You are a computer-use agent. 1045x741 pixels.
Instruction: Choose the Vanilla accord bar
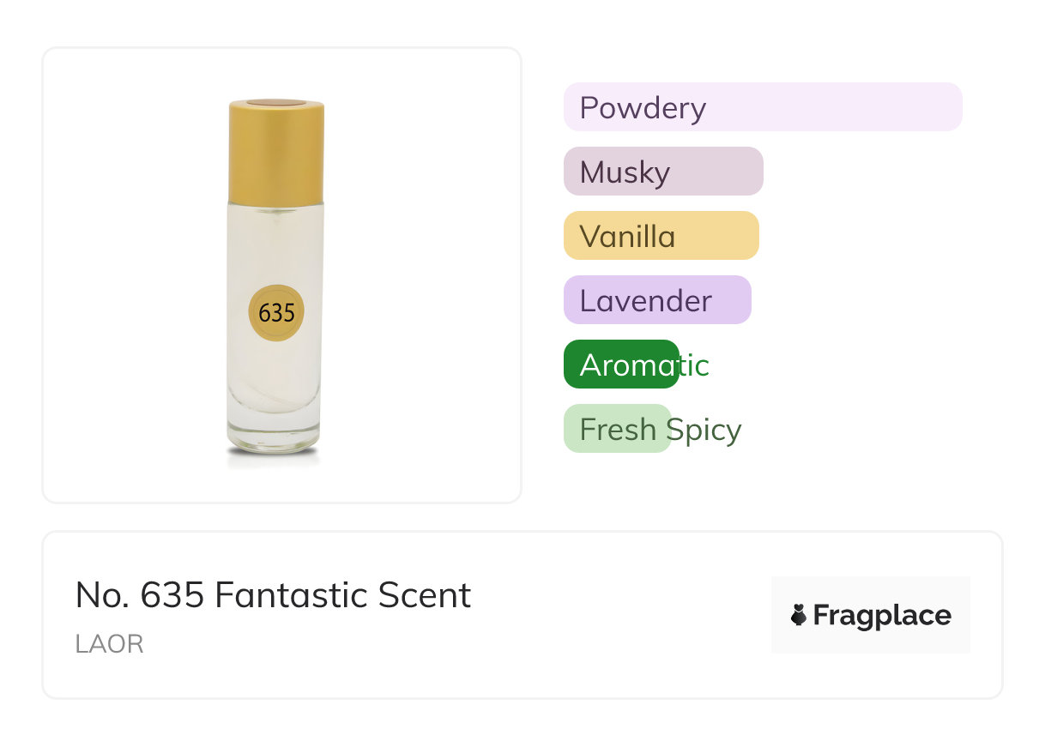coord(661,236)
